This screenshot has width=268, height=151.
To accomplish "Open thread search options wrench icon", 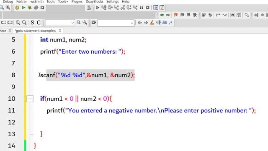I will coord(85,23).
